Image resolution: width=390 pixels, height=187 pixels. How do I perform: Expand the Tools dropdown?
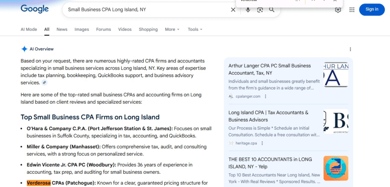coord(195,29)
